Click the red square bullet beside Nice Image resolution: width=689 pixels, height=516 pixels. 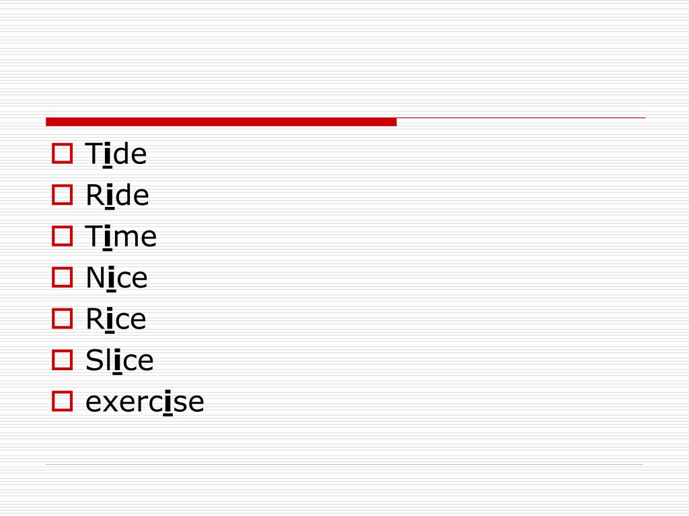(62, 277)
